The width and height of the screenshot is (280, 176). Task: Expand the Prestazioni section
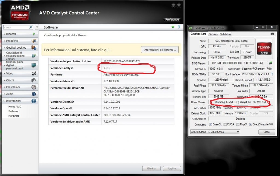click(x=4, y=87)
